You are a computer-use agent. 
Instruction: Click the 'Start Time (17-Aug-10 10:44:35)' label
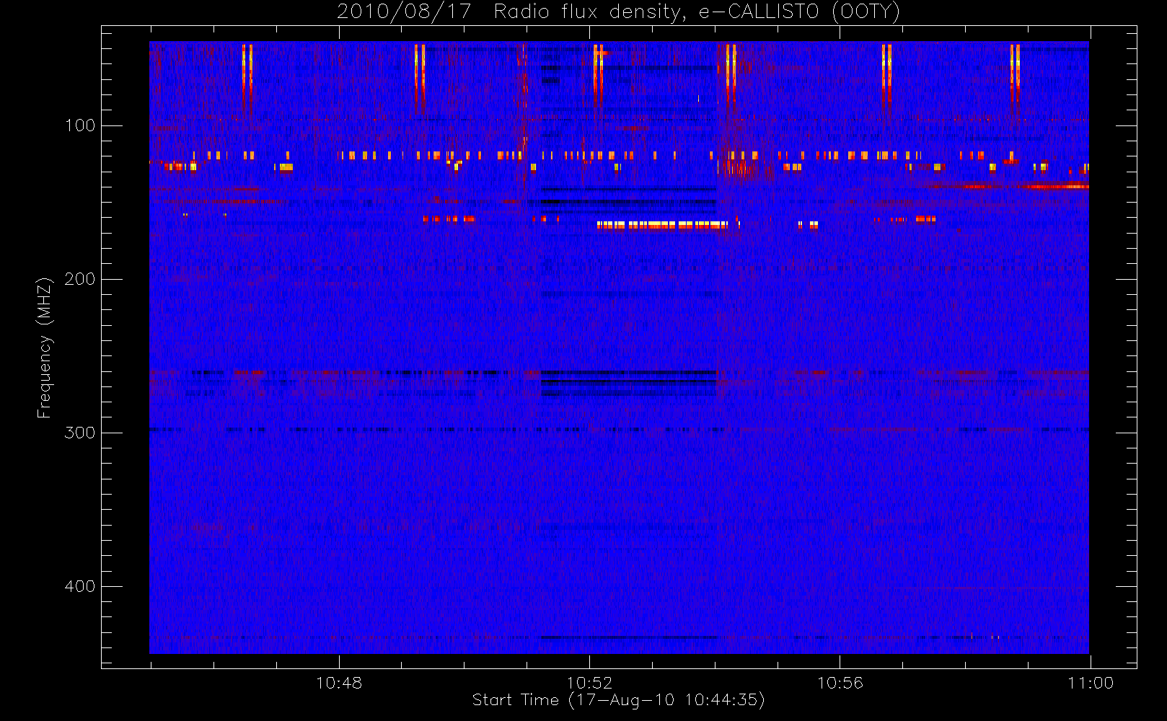click(x=618, y=700)
